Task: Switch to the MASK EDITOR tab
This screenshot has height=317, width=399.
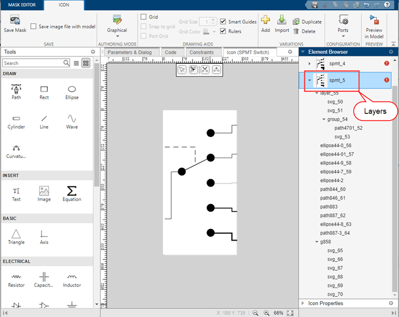Action: click(x=22, y=5)
